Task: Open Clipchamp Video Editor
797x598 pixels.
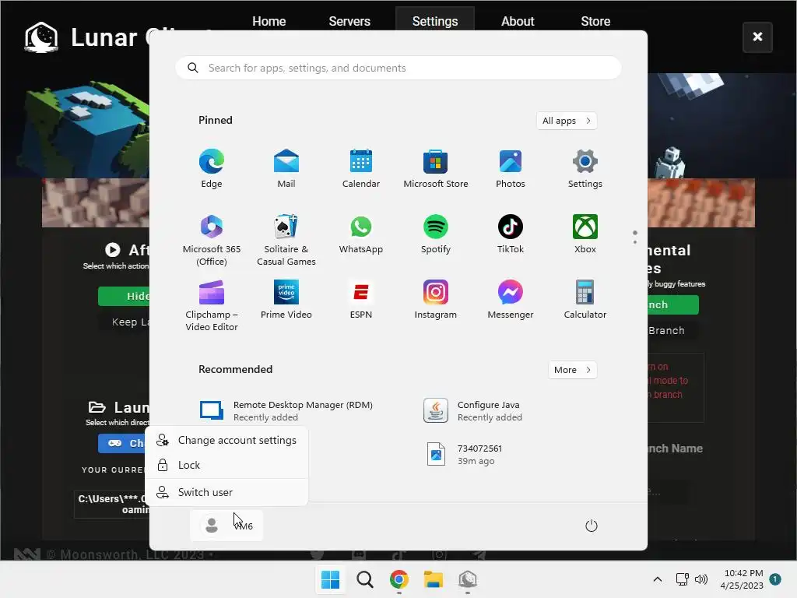Action: pyautogui.click(x=212, y=305)
